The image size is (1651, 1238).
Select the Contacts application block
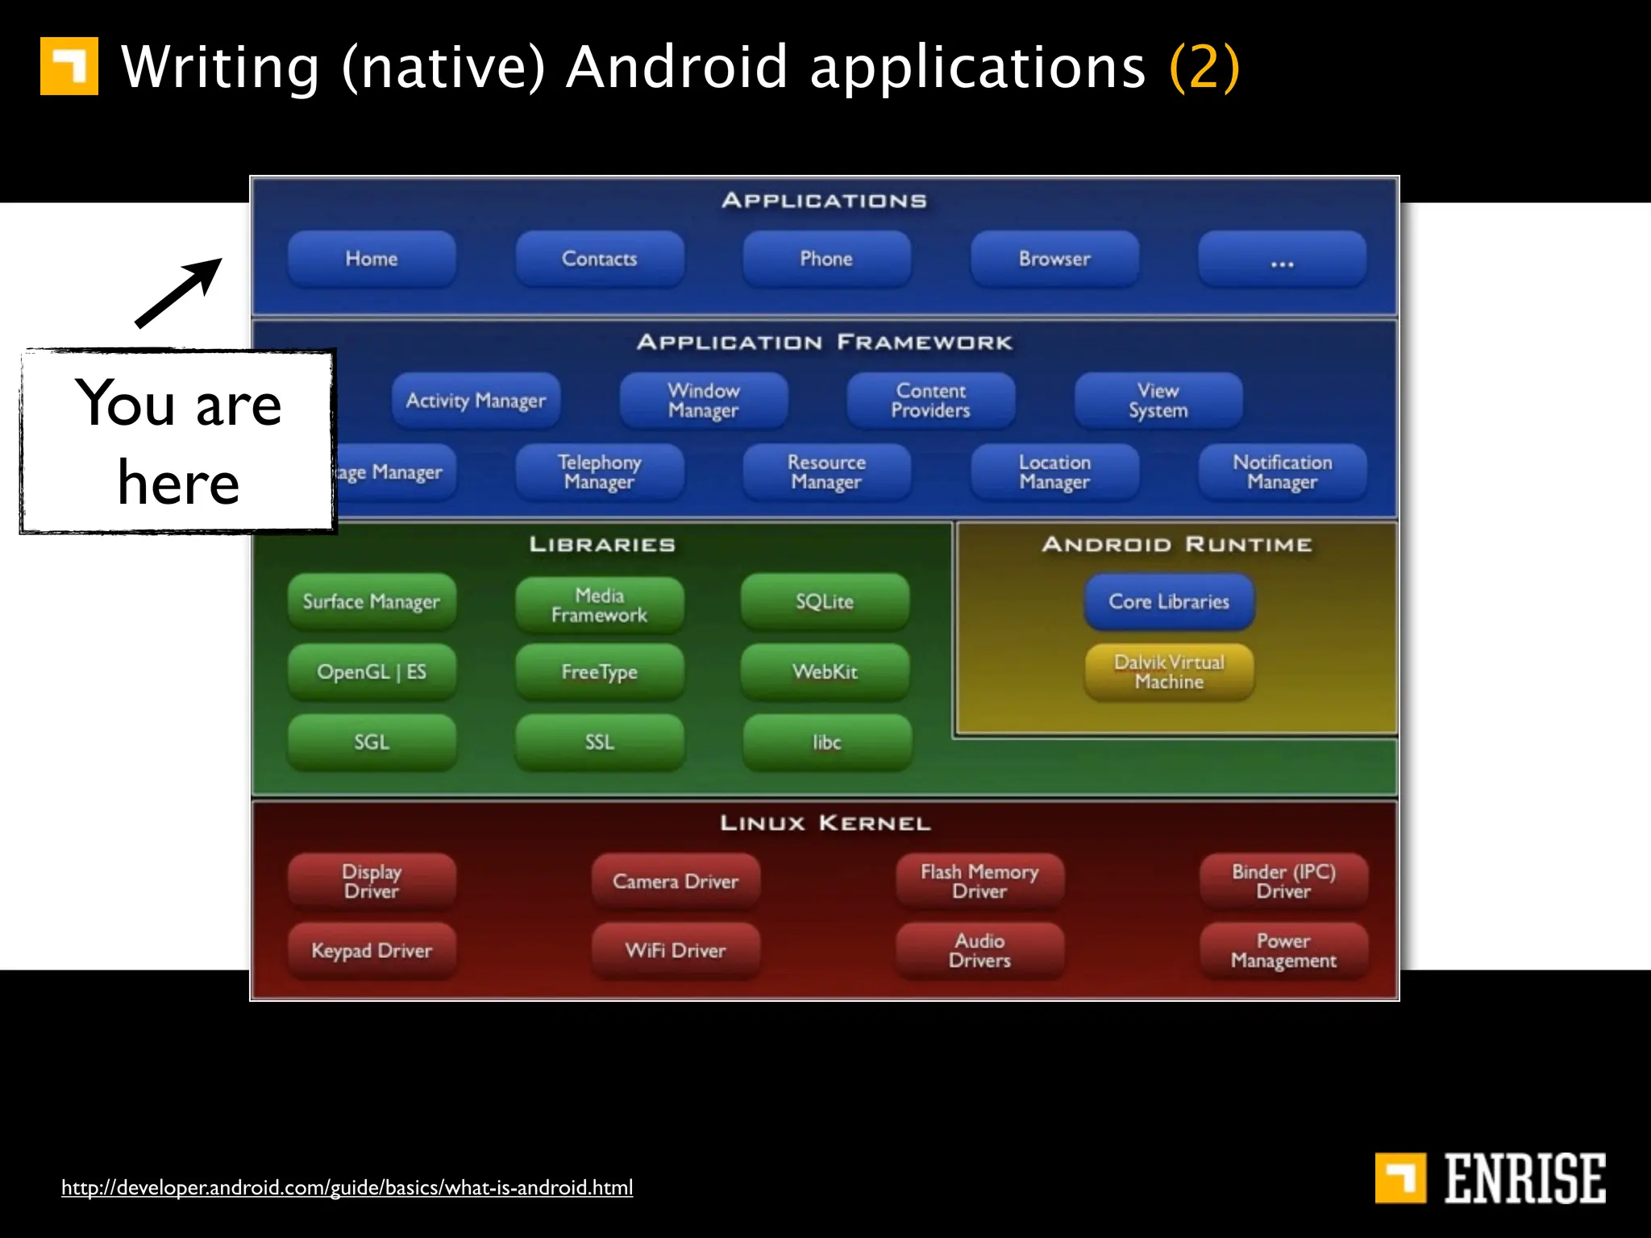pyautogui.click(x=600, y=259)
